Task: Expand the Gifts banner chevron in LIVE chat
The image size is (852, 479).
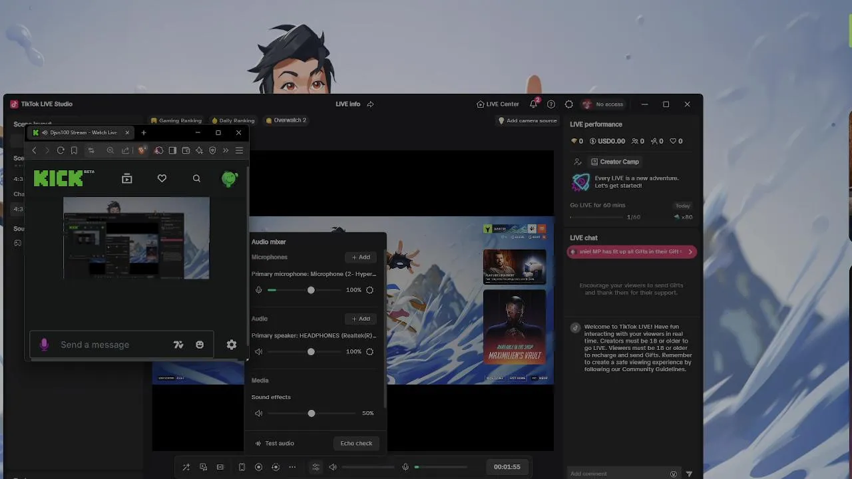Action: [690, 251]
